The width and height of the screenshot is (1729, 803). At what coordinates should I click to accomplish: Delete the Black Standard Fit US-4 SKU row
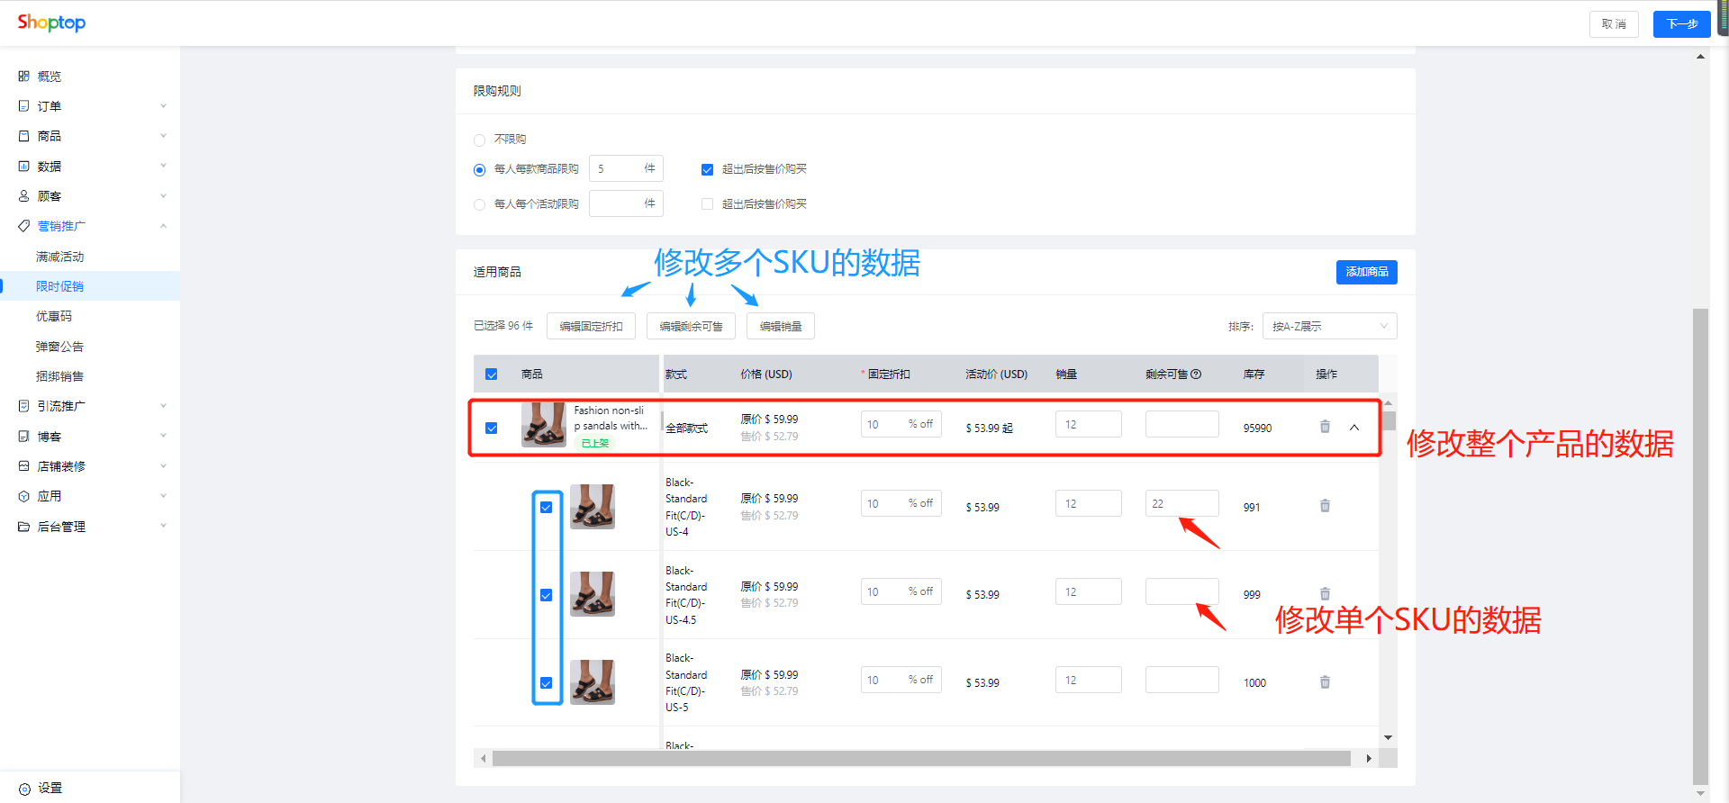(x=1325, y=506)
